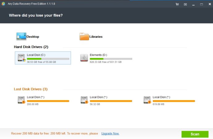This screenshot has width=213, height=139.
Task: Click the orange bar of 619.89 MB lost disk
Action: 174,101
